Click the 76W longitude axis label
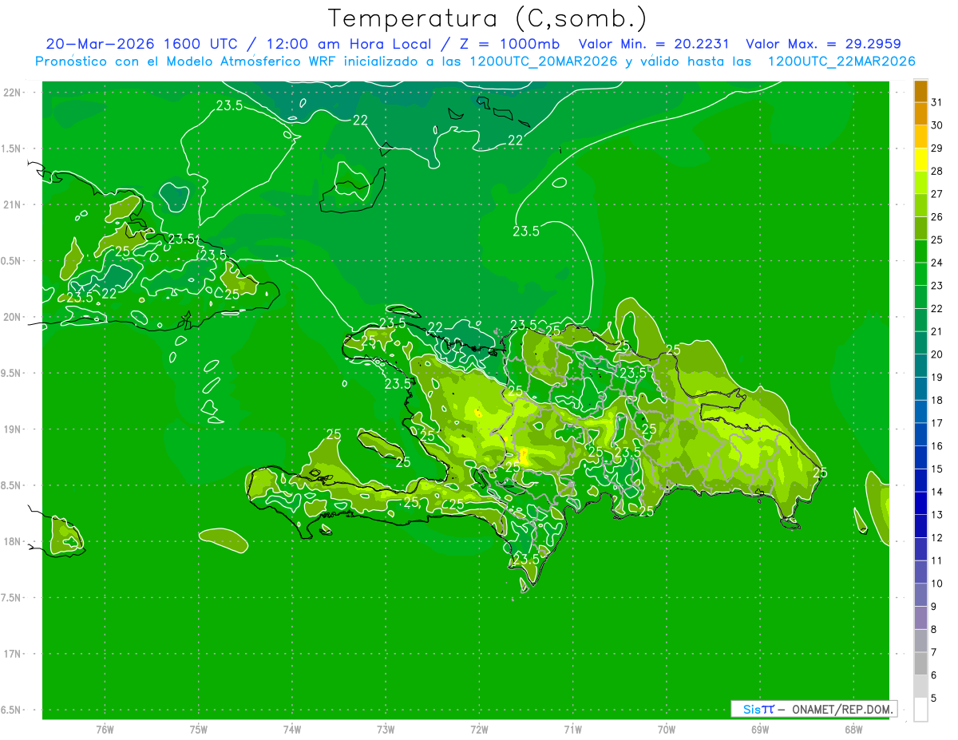 click(105, 729)
